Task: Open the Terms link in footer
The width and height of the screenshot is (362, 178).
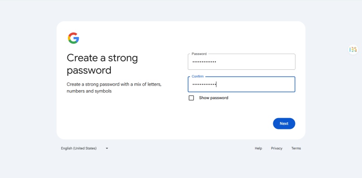Action: (296, 148)
